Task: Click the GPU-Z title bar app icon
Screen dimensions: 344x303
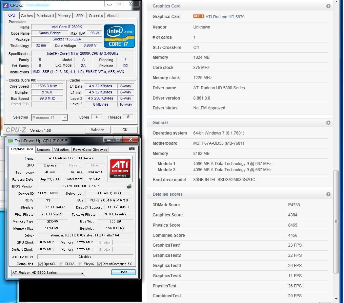Action: pyautogui.click(x=10, y=140)
